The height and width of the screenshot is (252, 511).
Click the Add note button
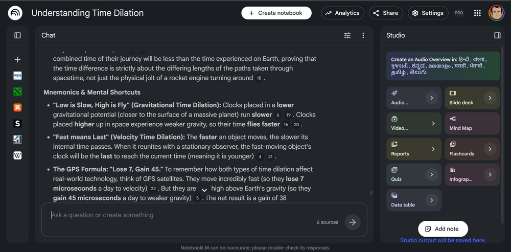coord(443,229)
